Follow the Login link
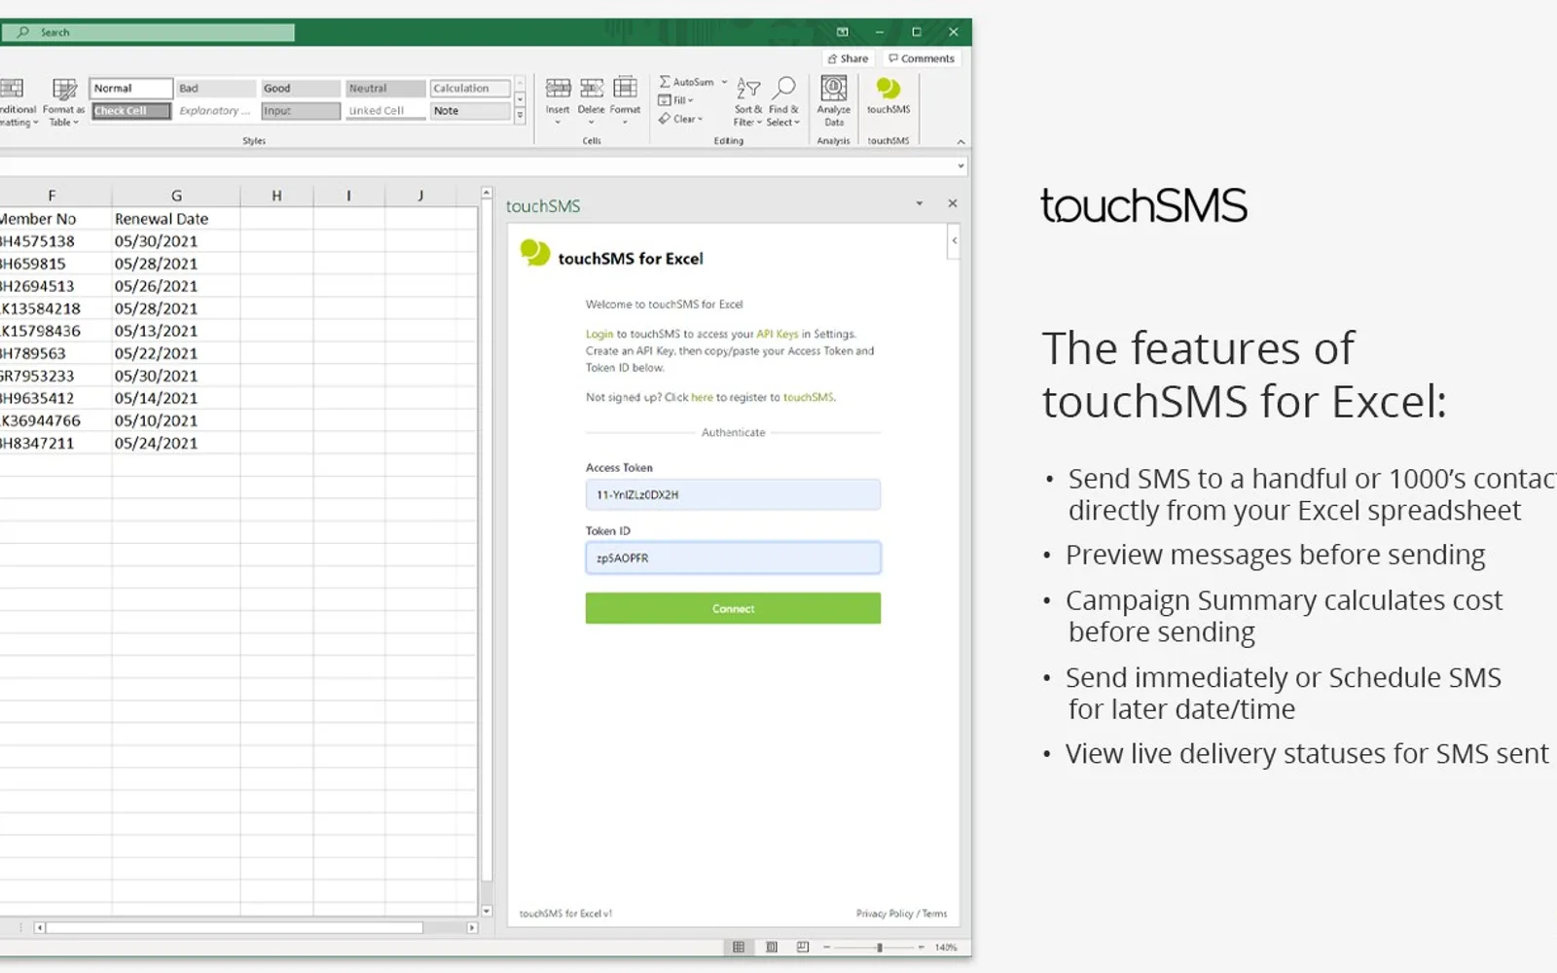Screen dimensions: 1557x973 point(599,334)
